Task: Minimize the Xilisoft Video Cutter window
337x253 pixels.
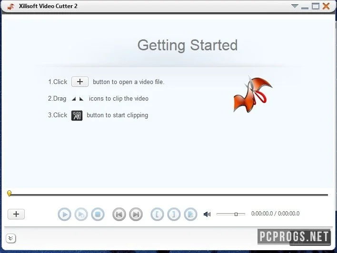Action: click(x=305, y=8)
